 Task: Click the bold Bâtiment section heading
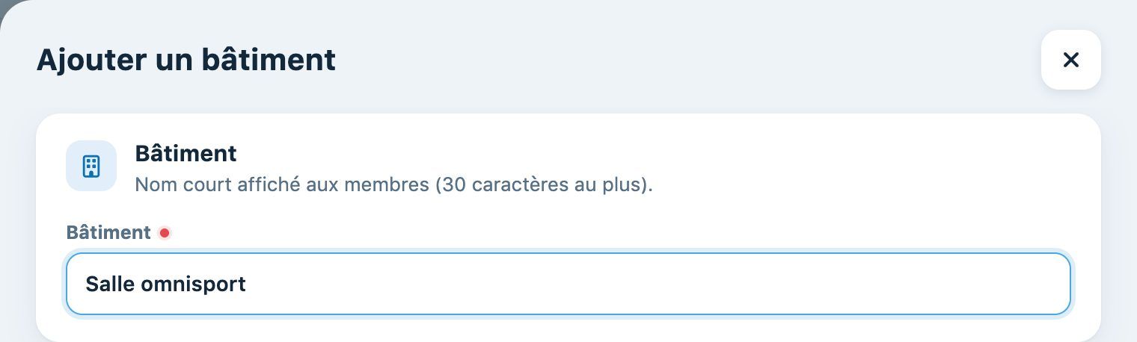coord(186,153)
